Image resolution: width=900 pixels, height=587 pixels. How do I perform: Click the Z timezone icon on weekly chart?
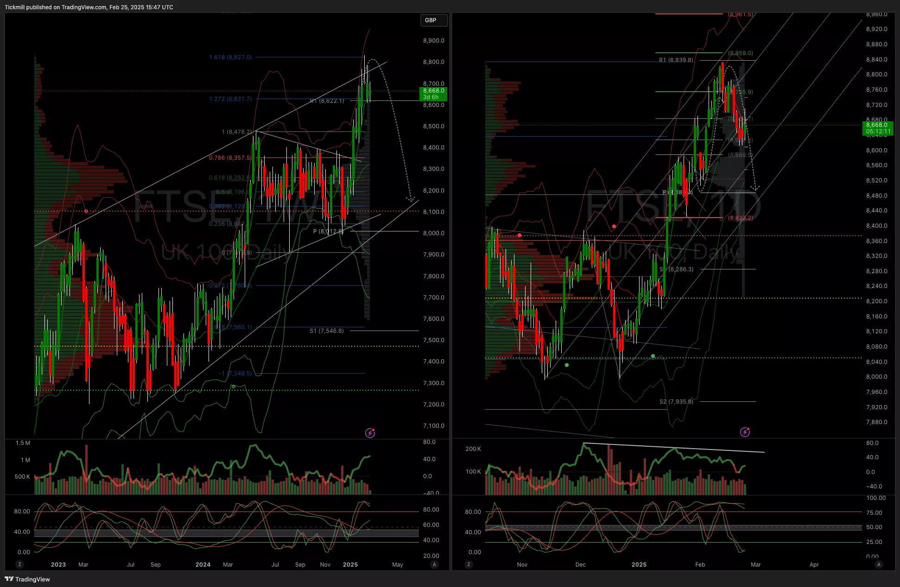pos(19,564)
